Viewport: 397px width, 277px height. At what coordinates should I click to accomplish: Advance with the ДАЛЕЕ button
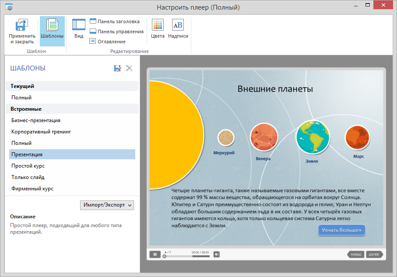(x=374, y=255)
